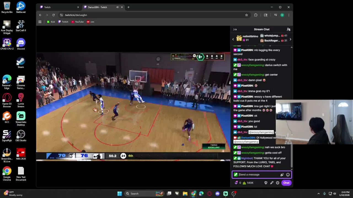Bookmark this page with the star icon
353x198 pixels.
point(247,15)
